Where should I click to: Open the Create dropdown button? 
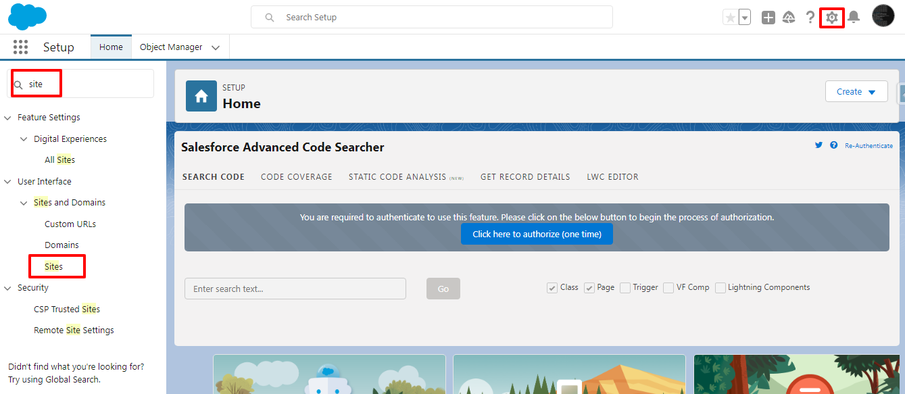point(856,91)
